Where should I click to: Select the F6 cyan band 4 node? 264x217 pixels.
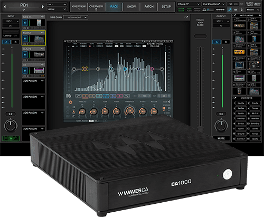[125, 69]
